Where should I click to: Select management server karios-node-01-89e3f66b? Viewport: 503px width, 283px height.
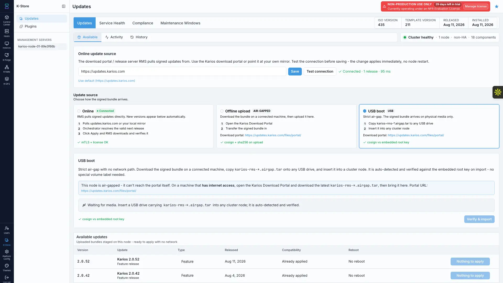point(42,46)
